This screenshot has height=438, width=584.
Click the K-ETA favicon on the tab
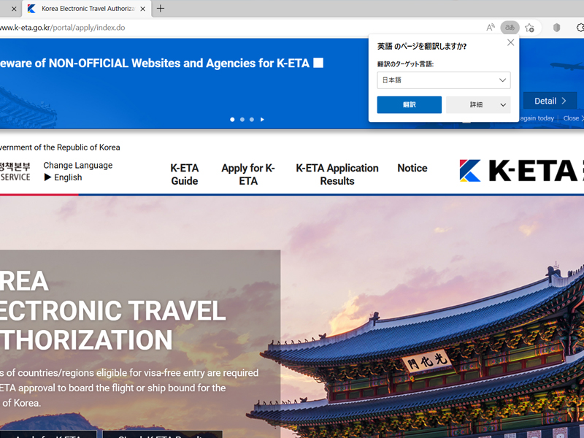pos(31,9)
